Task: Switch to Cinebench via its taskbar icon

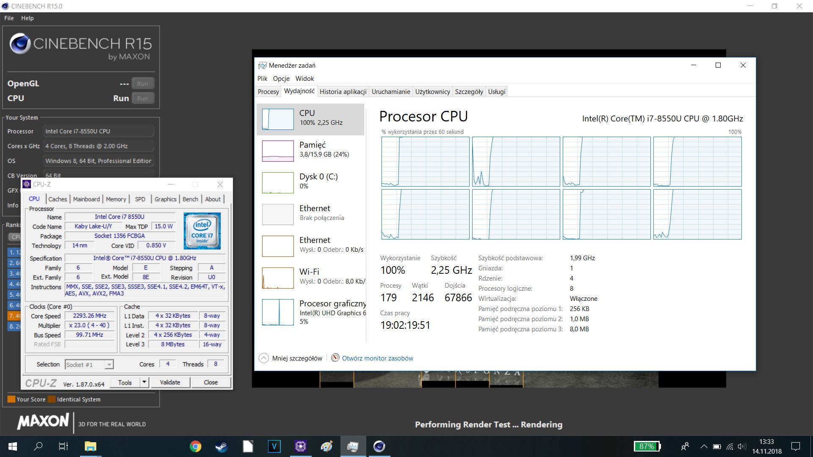Action: pyautogui.click(x=379, y=446)
